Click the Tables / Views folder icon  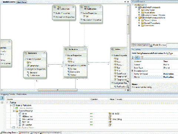pos(142,20)
